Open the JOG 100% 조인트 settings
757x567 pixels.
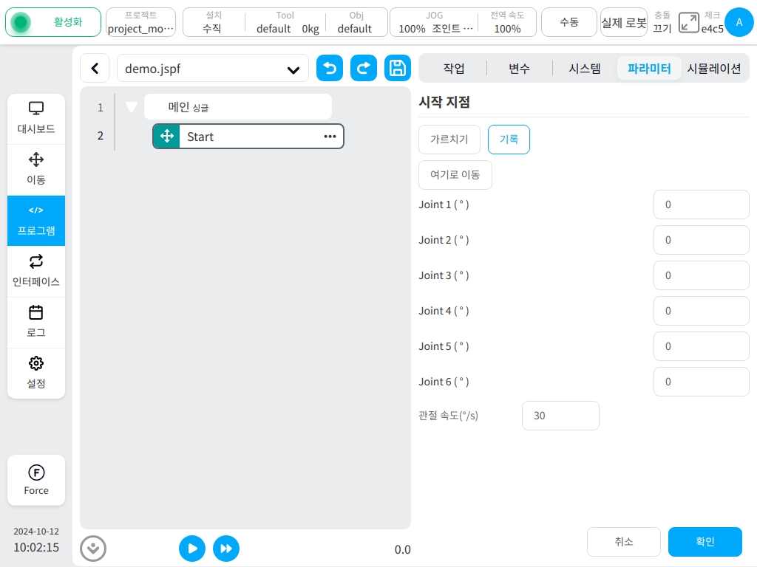pos(435,22)
